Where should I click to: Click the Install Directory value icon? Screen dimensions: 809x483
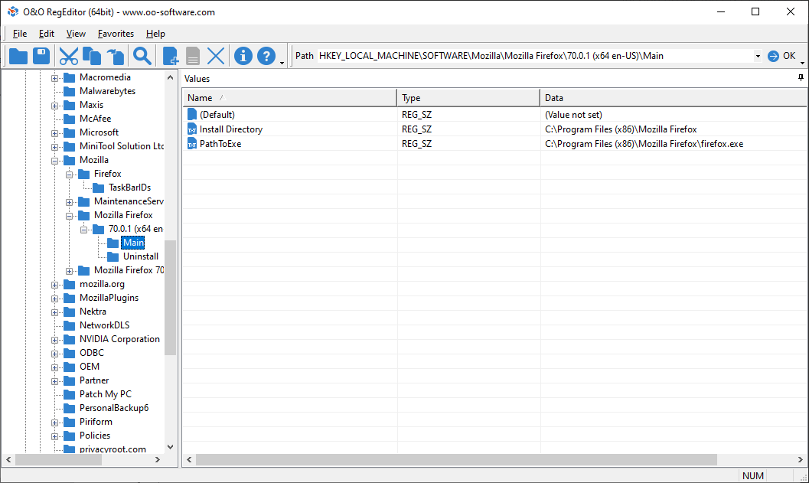pos(192,129)
